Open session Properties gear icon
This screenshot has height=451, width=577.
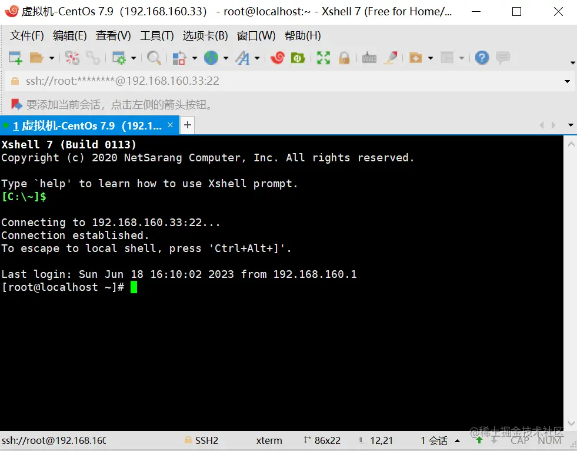pos(119,58)
